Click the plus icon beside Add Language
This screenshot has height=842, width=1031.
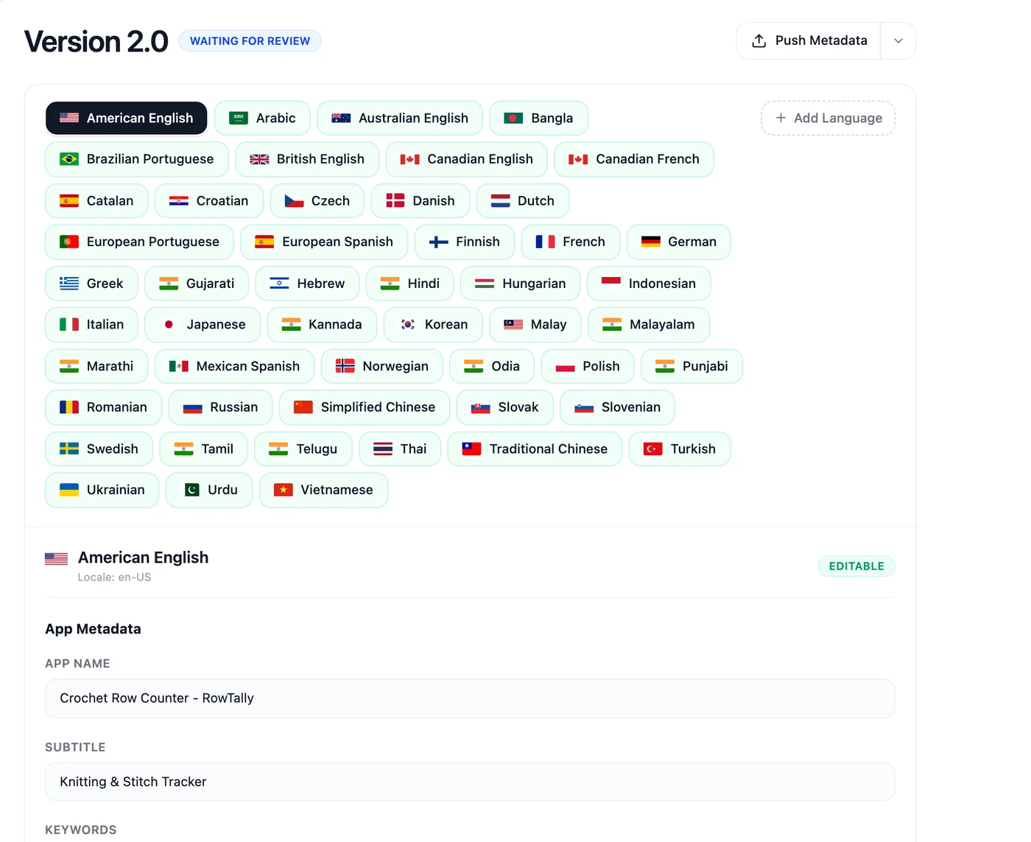781,118
